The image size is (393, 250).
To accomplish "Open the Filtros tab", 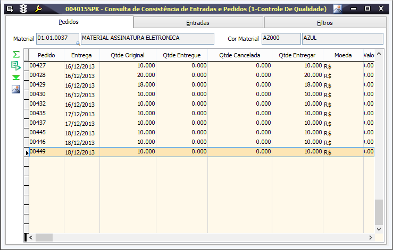I will click(324, 23).
